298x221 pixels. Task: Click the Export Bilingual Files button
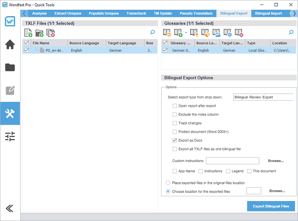coord(271,206)
